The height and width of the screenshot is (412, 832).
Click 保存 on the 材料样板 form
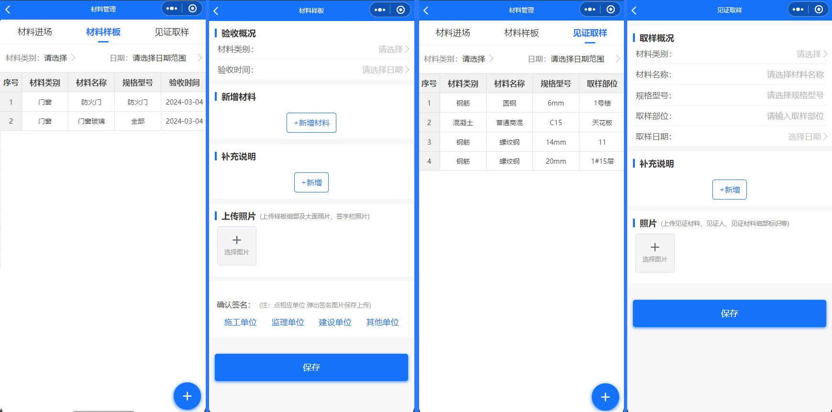pos(311,367)
